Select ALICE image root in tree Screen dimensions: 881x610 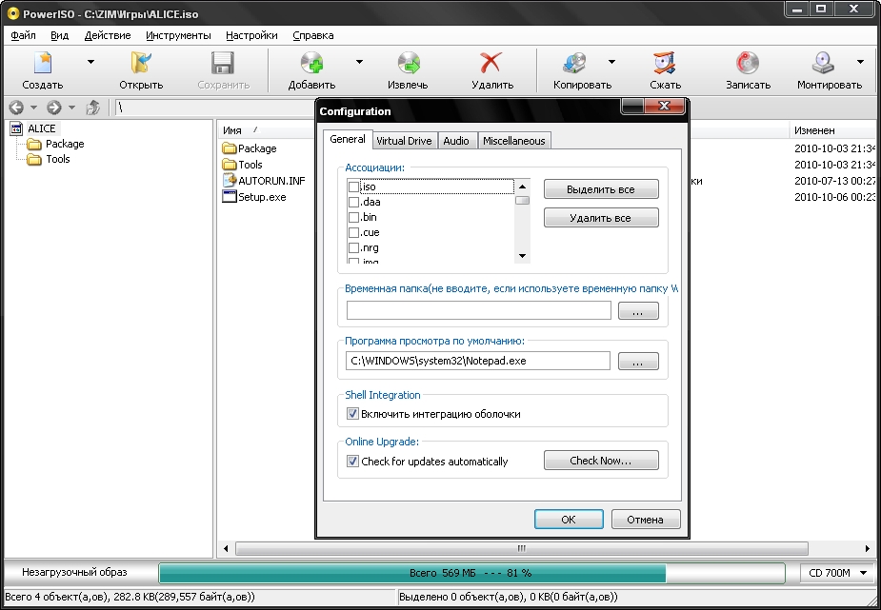pos(42,128)
